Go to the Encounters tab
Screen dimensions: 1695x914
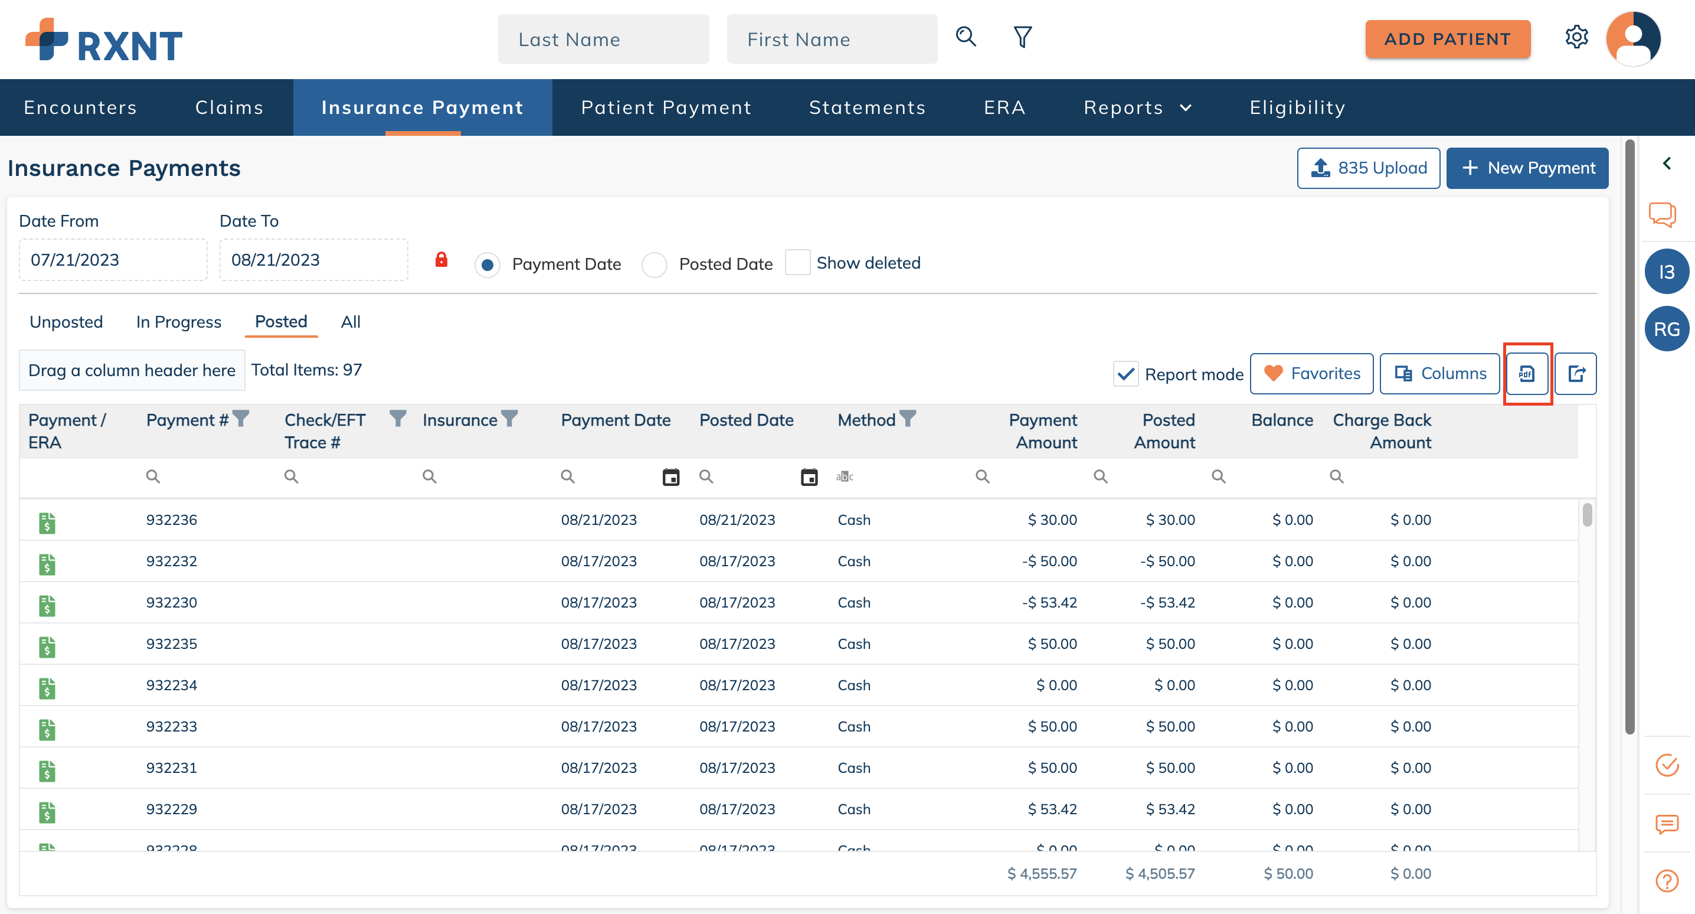pos(80,107)
